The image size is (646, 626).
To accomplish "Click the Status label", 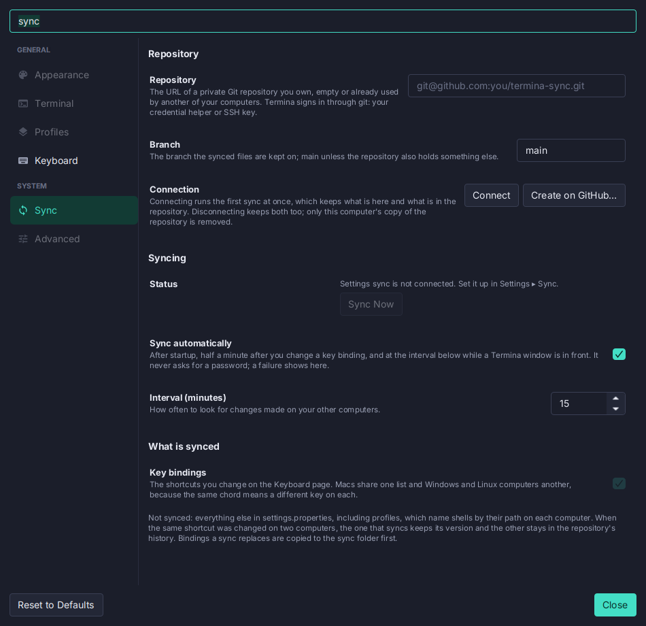I will click(164, 284).
